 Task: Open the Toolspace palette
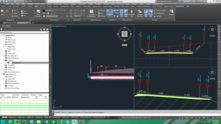point(109,13)
